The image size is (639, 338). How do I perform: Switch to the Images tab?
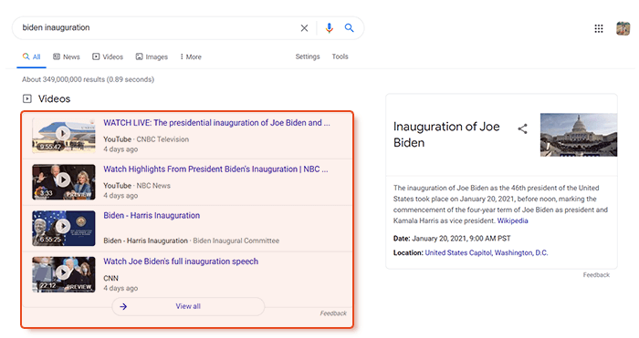152,57
